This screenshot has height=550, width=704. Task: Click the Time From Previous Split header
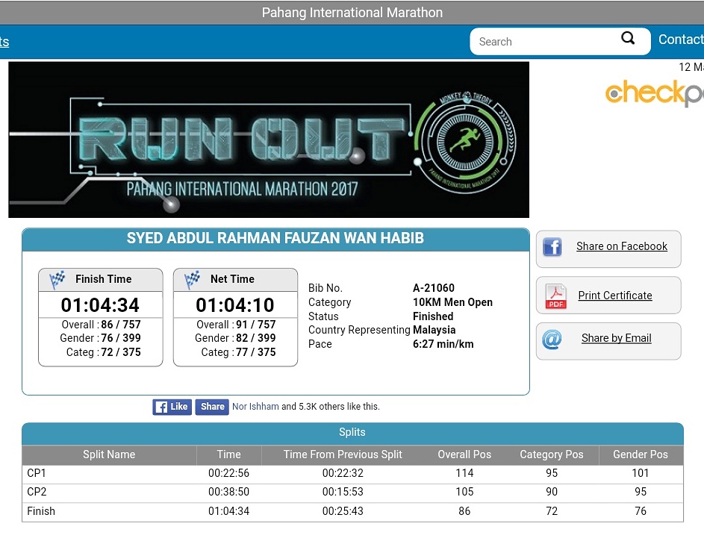point(343,454)
